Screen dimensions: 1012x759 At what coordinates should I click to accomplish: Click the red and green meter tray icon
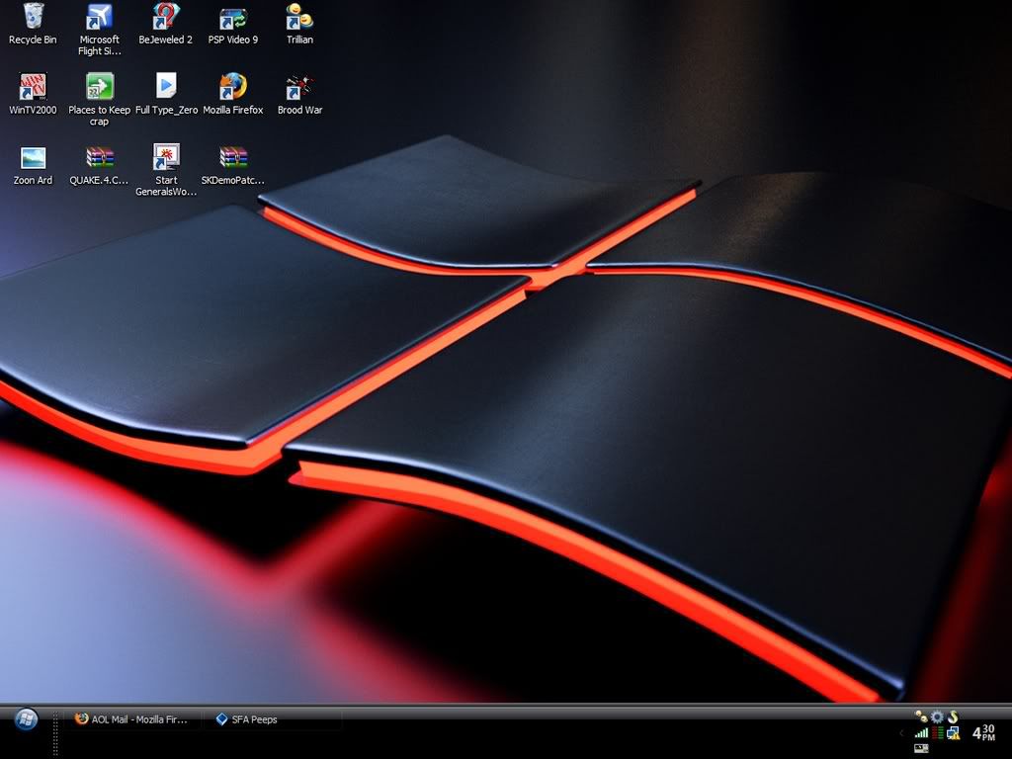937,732
